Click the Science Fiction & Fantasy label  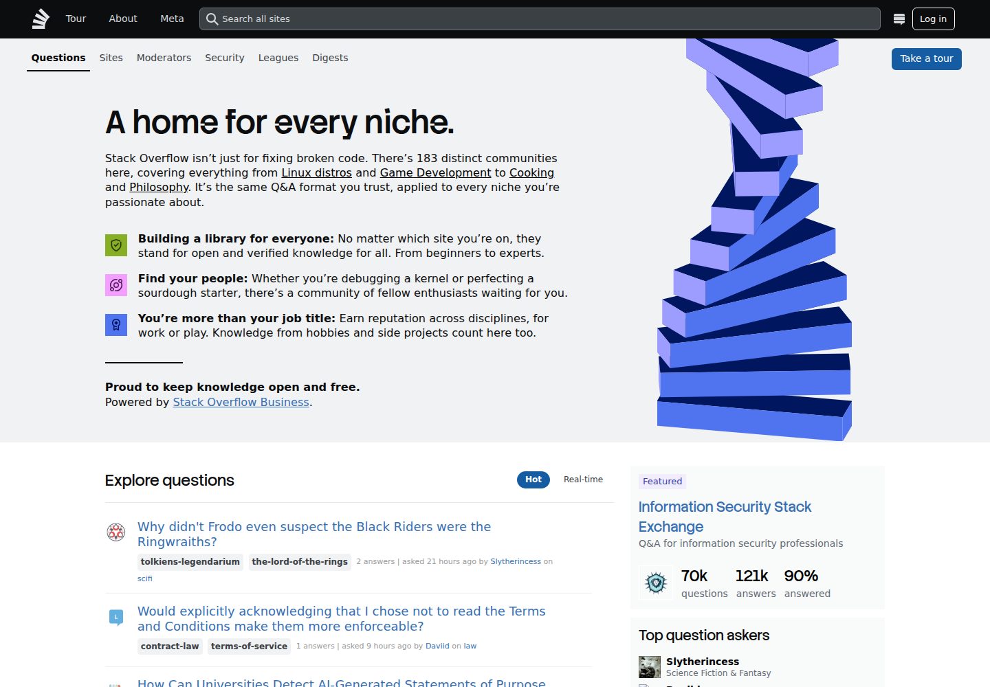[718, 674]
